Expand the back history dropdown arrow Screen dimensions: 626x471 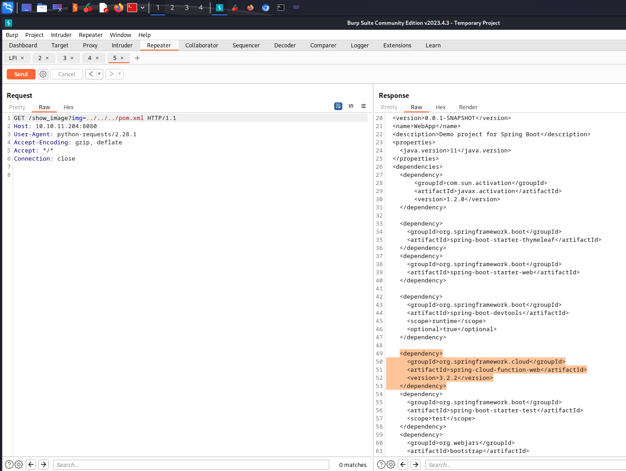pyautogui.click(x=99, y=74)
